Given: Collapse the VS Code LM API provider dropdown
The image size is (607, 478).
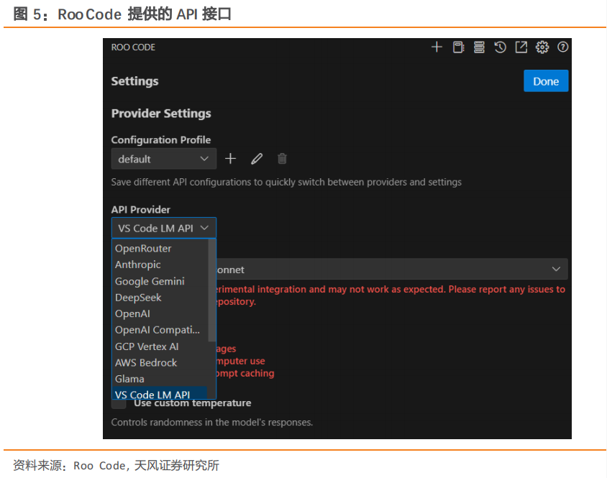Looking at the screenshot, I should click(163, 228).
